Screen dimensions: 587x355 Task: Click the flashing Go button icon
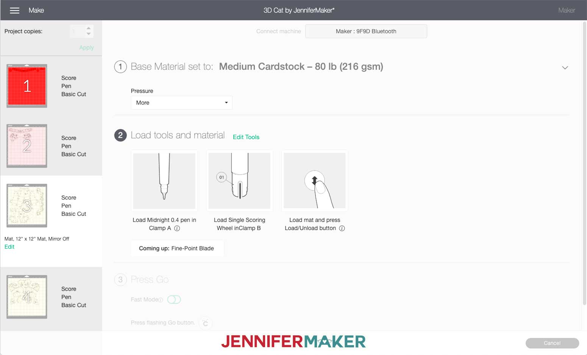[206, 323]
